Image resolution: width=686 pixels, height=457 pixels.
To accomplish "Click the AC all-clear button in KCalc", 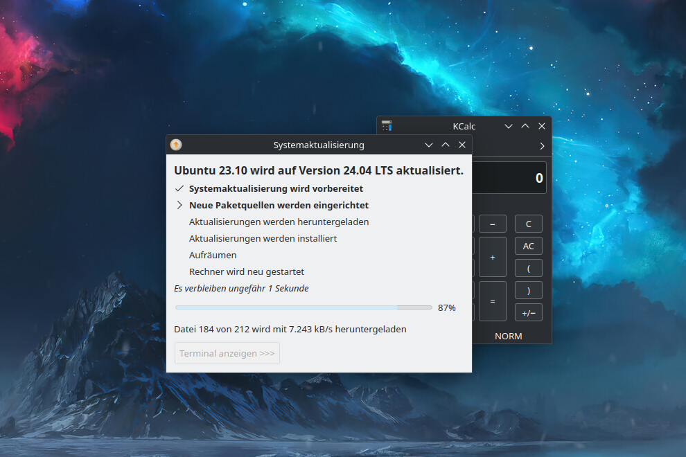I will click(529, 247).
